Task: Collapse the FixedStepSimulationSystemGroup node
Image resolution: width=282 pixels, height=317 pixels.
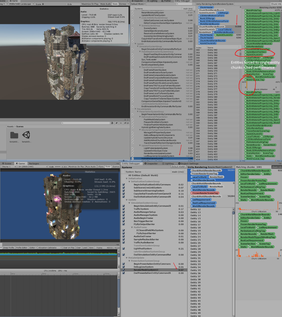Action: (x=140, y=52)
